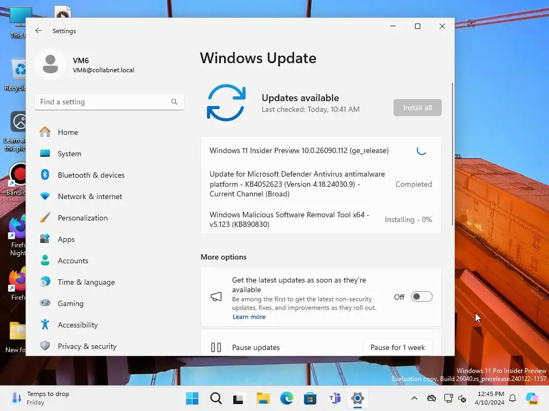Click the megaphone icon for latest updates

point(216,296)
